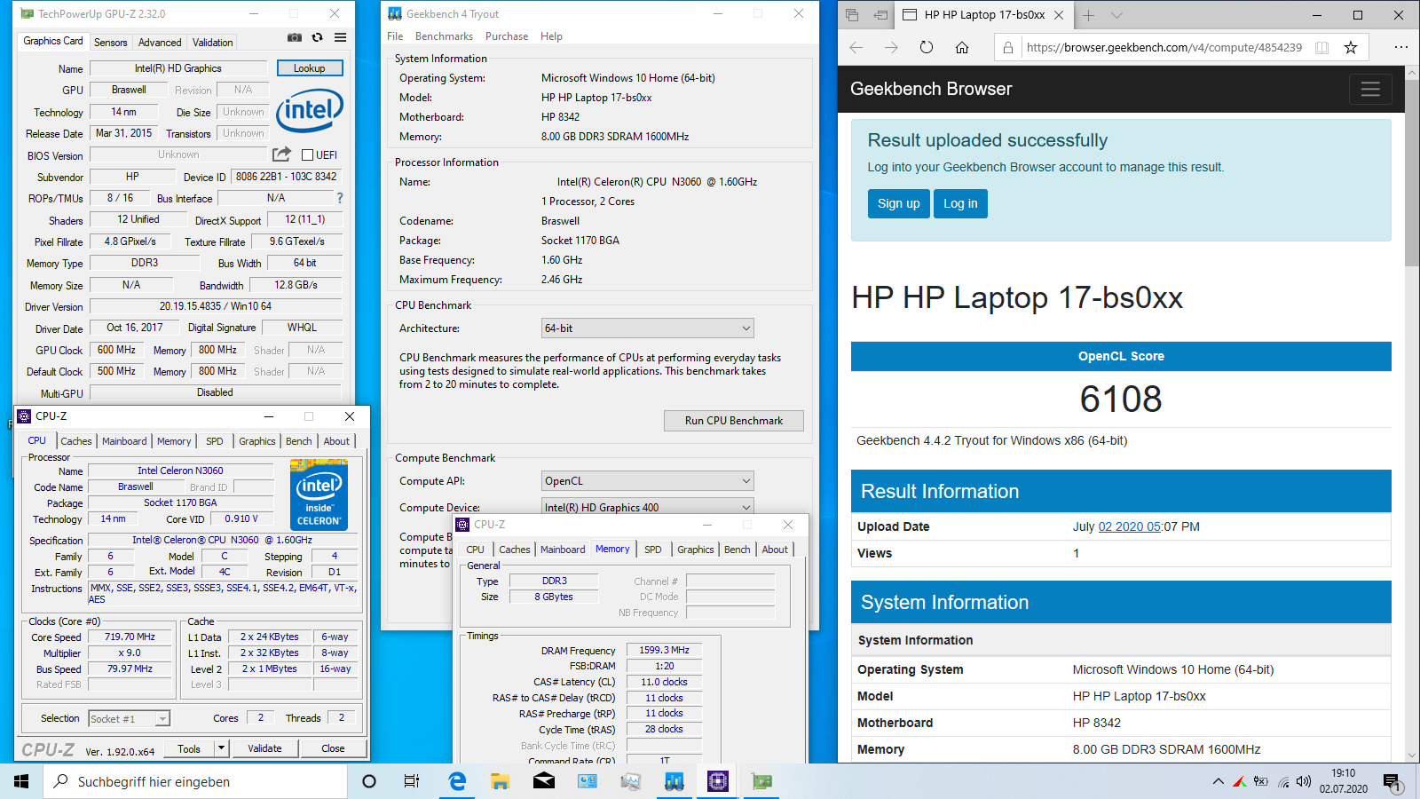Screen dimensions: 1420x799
Task: Click Run CPU Benchmark button
Action: click(734, 421)
